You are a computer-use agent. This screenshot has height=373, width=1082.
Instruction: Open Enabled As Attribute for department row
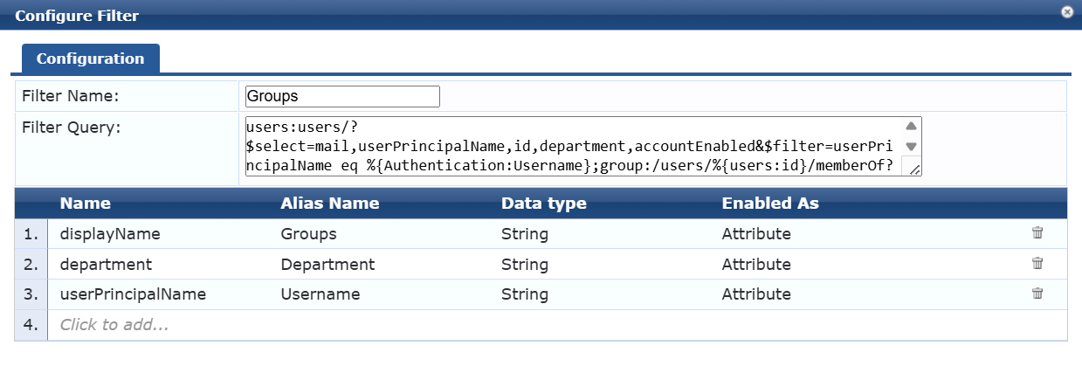click(x=756, y=265)
